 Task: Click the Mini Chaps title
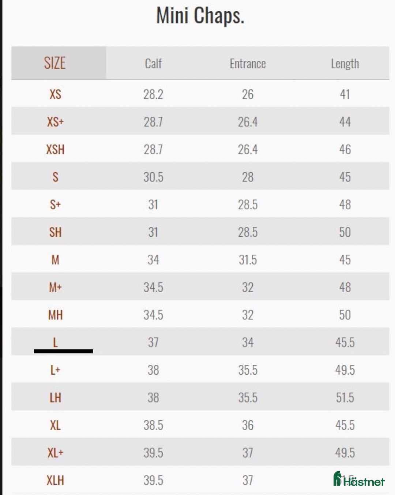(200, 16)
